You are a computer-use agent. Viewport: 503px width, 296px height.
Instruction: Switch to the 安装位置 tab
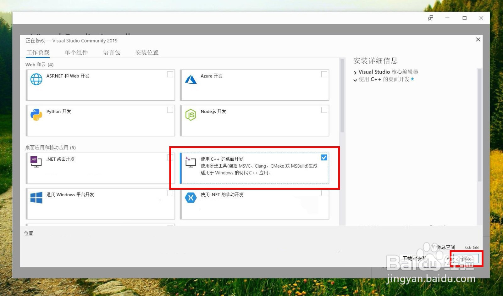(147, 53)
